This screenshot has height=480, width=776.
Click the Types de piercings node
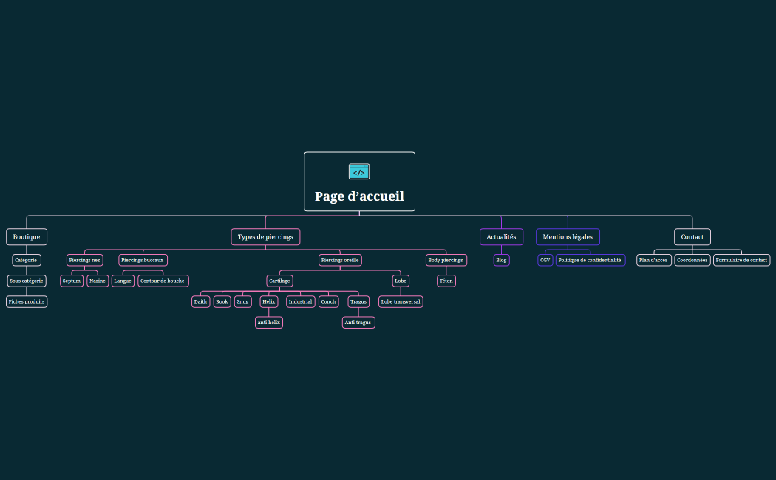click(265, 237)
